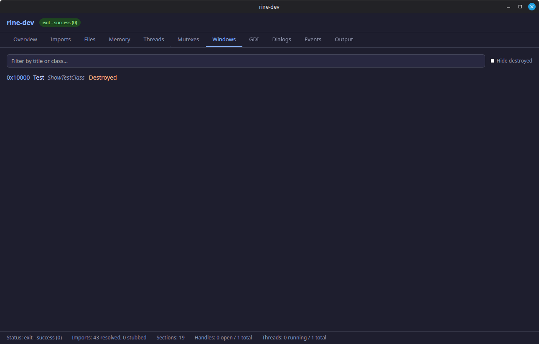Open the Imports tab
Viewport: 539px width, 344px height.
[x=61, y=39]
